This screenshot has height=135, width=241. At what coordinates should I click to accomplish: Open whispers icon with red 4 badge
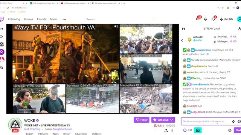pos(213,19)
